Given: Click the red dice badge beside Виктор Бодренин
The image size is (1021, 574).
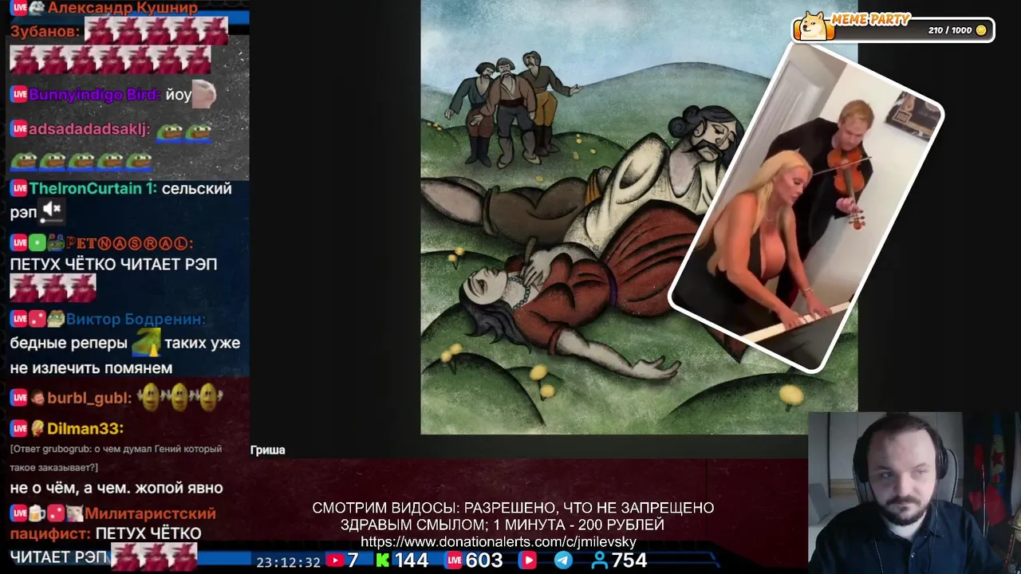Looking at the screenshot, I should [37, 319].
